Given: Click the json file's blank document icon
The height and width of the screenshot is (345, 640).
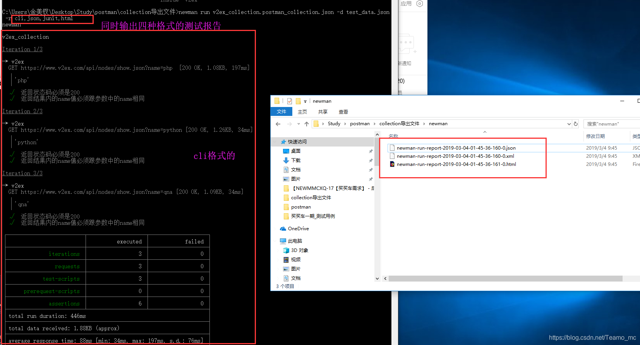Looking at the screenshot, I should (392, 148).
